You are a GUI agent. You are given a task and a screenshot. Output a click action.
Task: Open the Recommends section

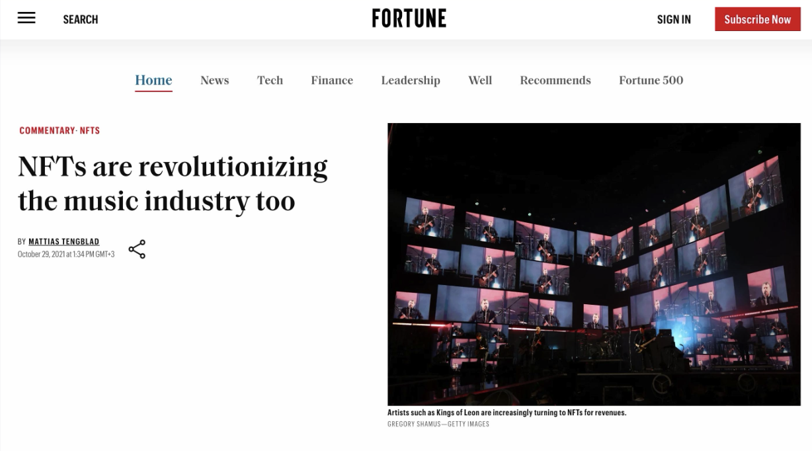point(555,81)
